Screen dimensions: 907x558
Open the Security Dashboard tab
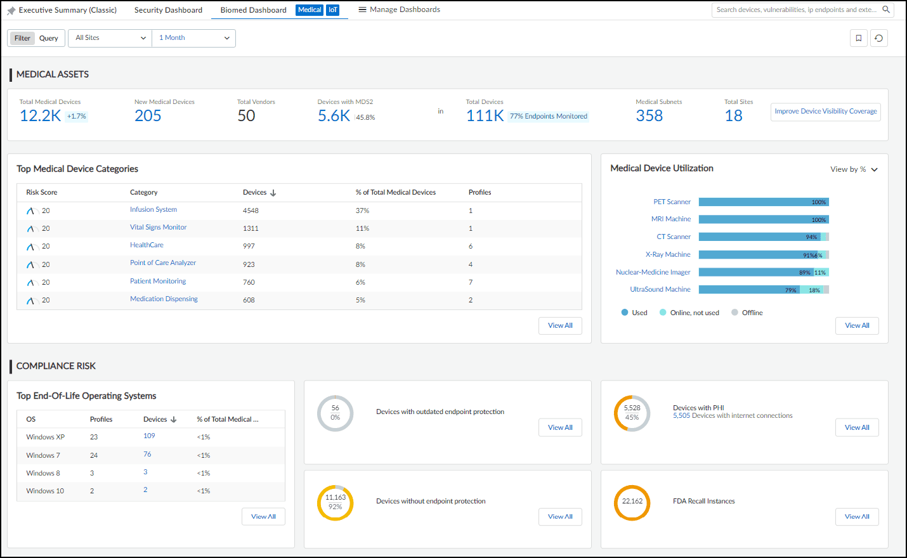coord(168,10)
